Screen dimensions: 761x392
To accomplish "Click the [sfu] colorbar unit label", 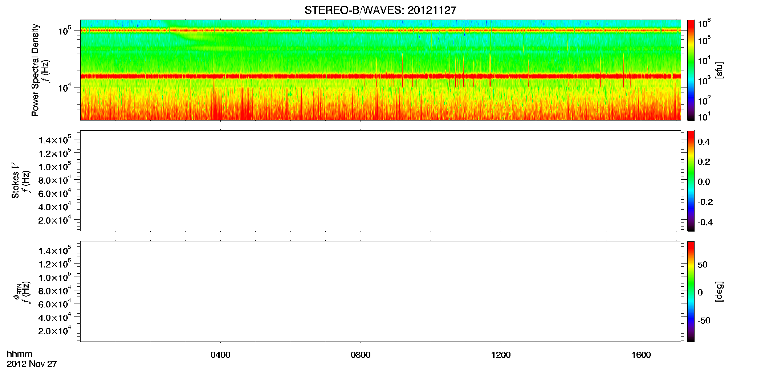I will (x=719, y=70).
